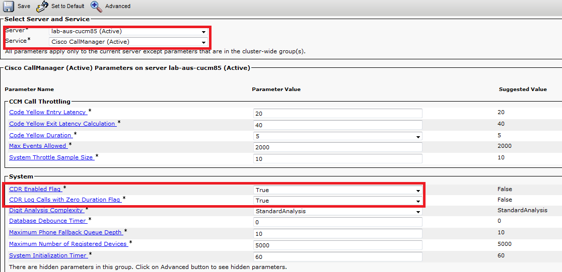This screenshot has height=272, width=562.
Task: Click the Suggested Value column header
Action: click(x=523, y=89)
